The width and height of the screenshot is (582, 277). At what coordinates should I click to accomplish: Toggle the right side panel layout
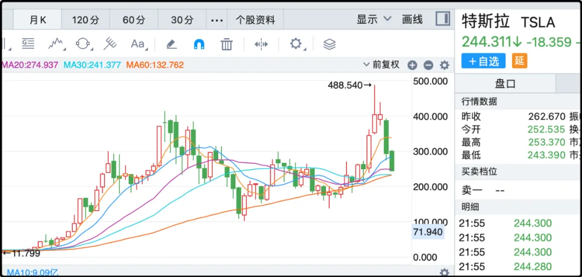pyautogui.click(x=442, y=19)
